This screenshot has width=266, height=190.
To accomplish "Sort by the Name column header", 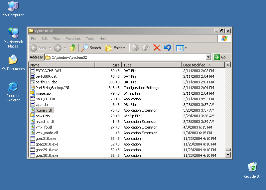I will point(62,65).
